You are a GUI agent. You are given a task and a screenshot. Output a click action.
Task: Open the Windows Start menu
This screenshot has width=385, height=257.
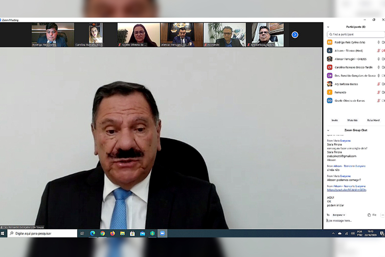[2, 234]
